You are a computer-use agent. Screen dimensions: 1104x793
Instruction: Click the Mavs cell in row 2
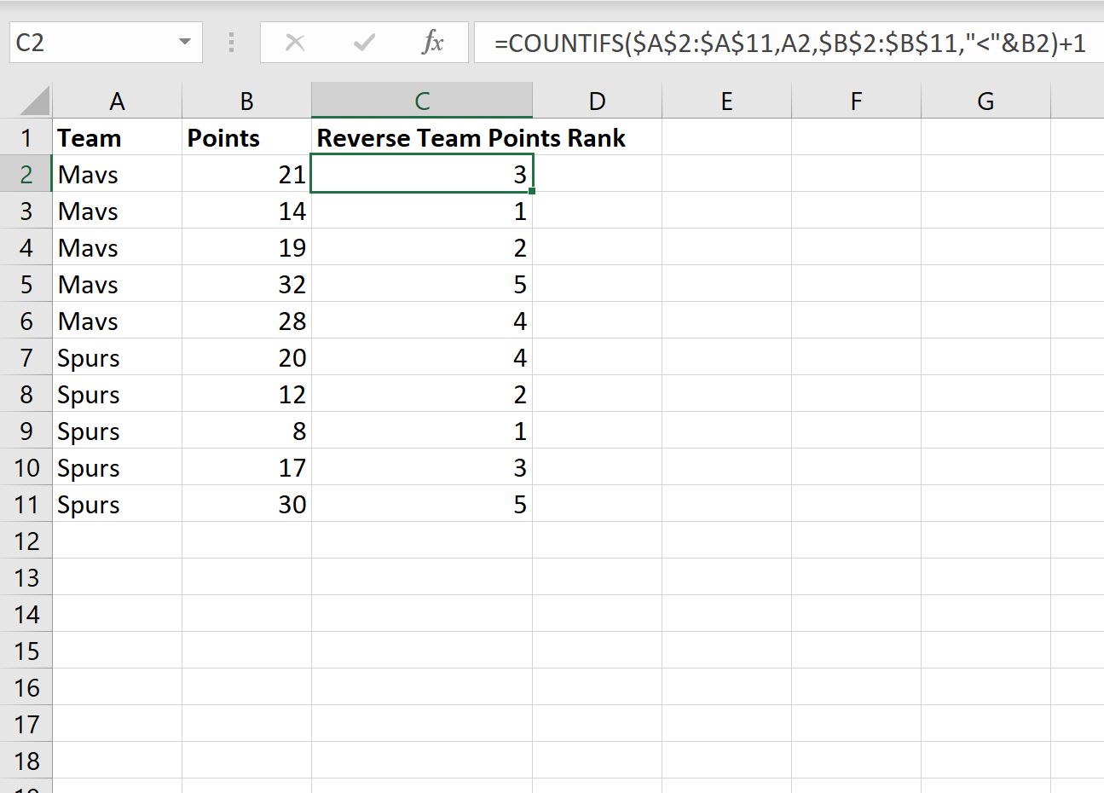click(117, 174)
